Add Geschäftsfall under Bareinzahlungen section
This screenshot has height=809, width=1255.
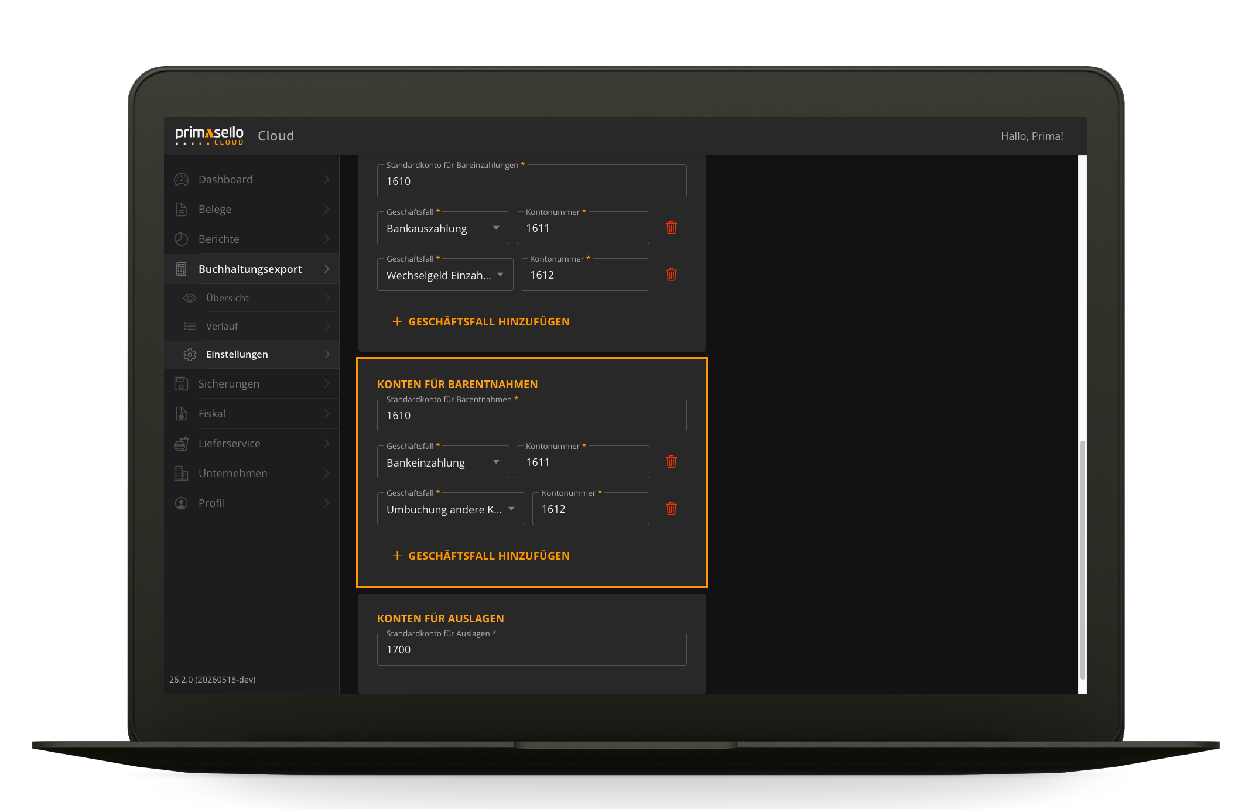coord(481,322)
